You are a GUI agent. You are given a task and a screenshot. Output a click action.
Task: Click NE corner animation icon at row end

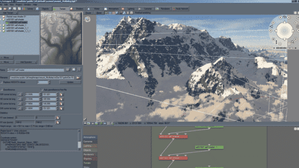tap(61, 99)
